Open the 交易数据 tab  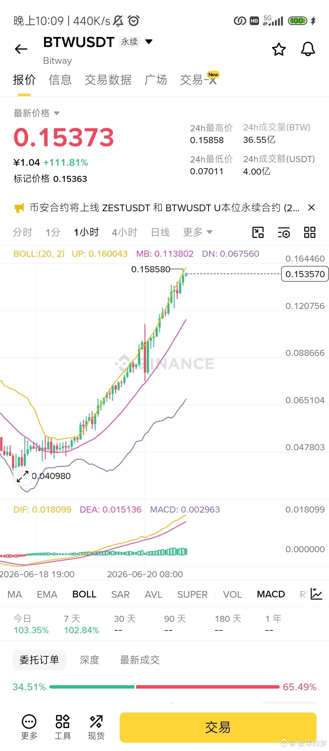(108, 80)
